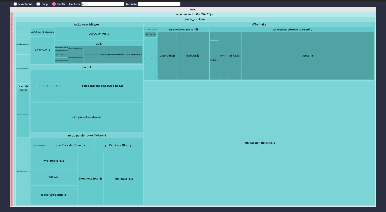The width and height of the screenshot is (386, 212).
Task: Select hooks/dist/hooks.module.js block
Action: point(49,86)
